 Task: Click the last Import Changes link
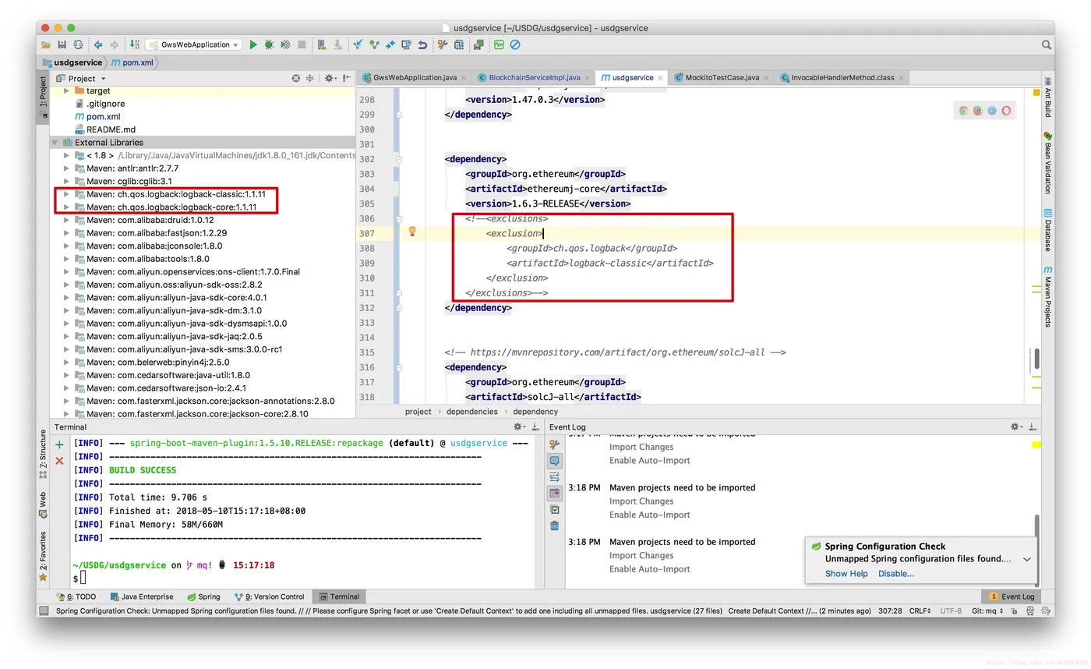(x=641, y=555)
